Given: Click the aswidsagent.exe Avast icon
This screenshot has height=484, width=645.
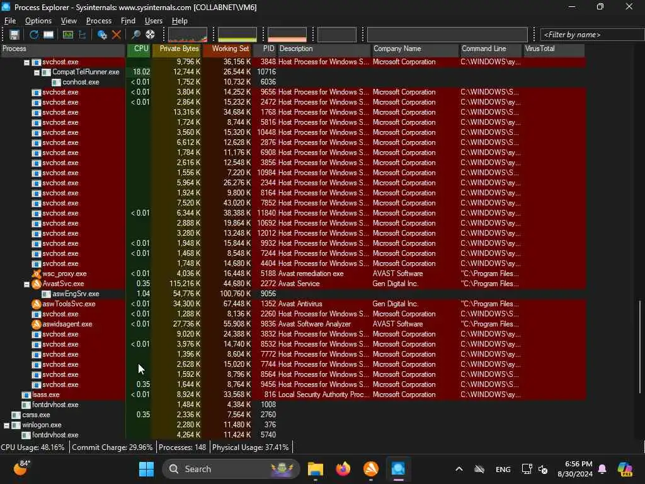Looking at the screenshot, I should click(36, 324).
